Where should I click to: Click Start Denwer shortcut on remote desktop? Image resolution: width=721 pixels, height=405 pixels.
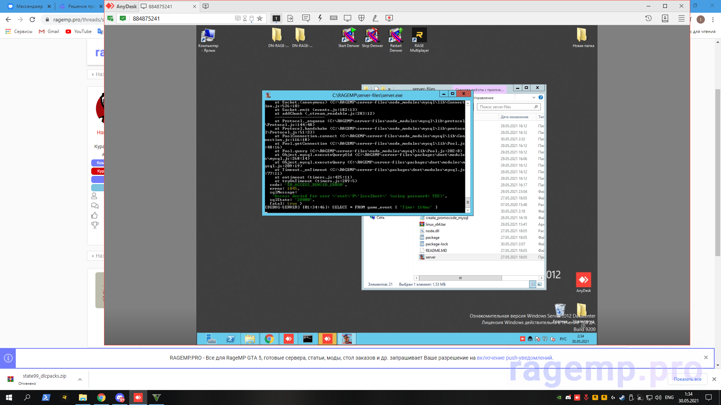(348, 37)
